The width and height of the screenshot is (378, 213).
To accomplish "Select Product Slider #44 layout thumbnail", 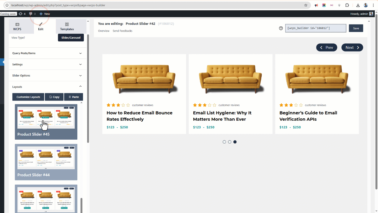I will pyautogui.click(x=46, y=162).
